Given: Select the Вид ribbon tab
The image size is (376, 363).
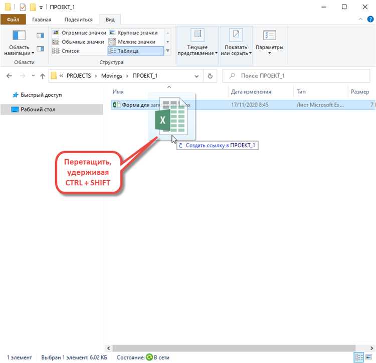Looking at the screenshot, I should (110, 20).
